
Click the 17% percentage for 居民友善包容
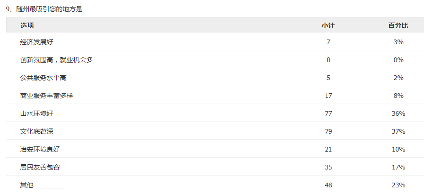coord(398,167)
